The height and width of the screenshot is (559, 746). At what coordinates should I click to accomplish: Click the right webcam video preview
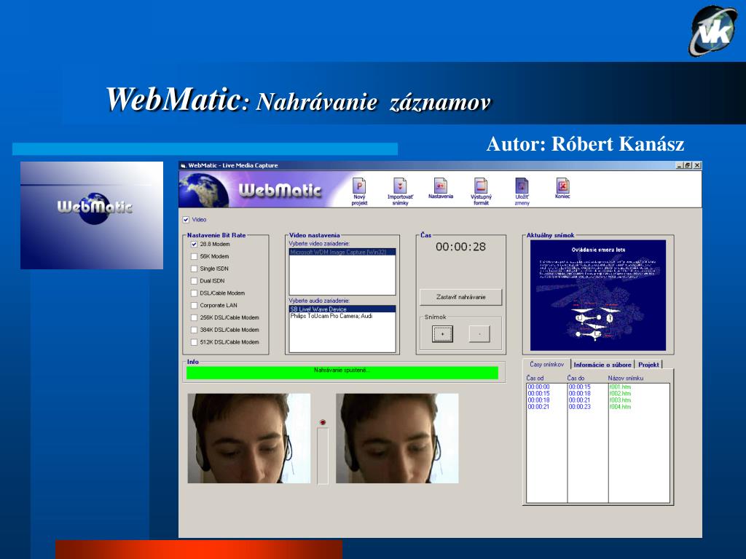397,438
